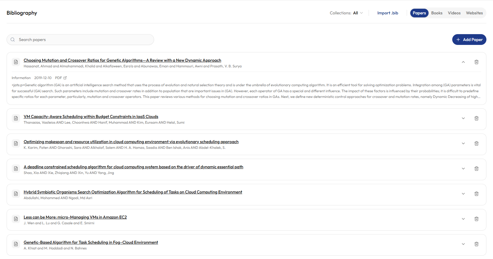
Task: Delete the Less can be More paper
Action: click(476, 219)
